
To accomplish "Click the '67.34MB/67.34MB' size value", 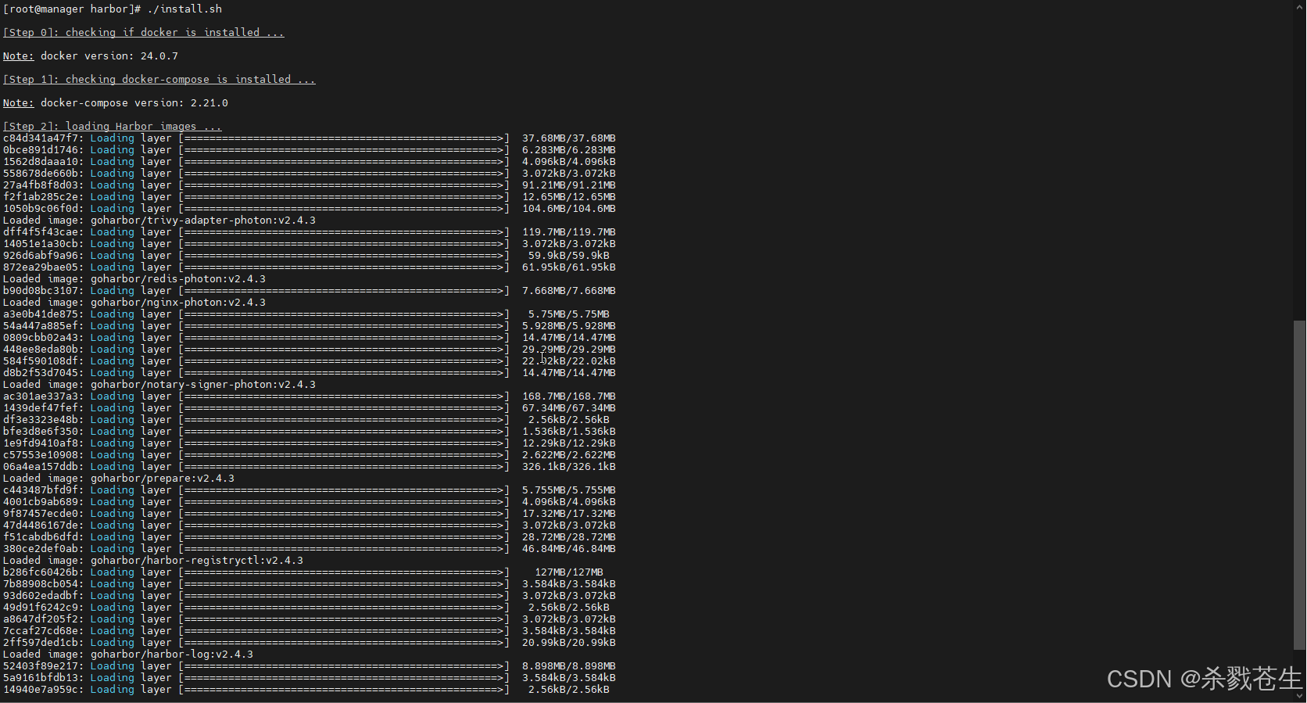I will 569,408.
